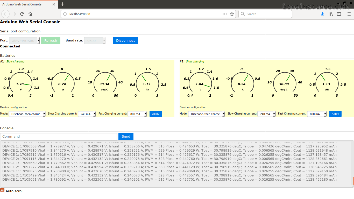The image size is (354, 199).
Task: Show site information icon in address bar
Action: pyautogui.click(x=65, y=14)
